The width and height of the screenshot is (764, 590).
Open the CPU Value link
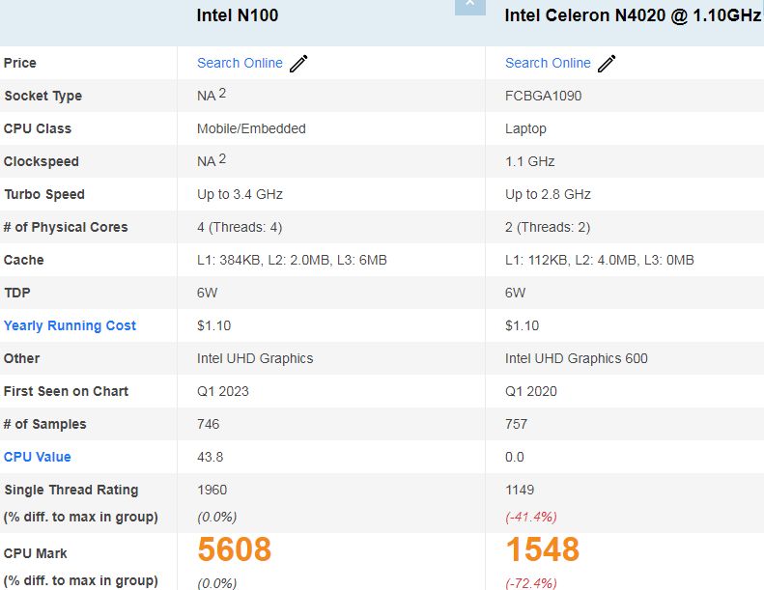[37, 457]
